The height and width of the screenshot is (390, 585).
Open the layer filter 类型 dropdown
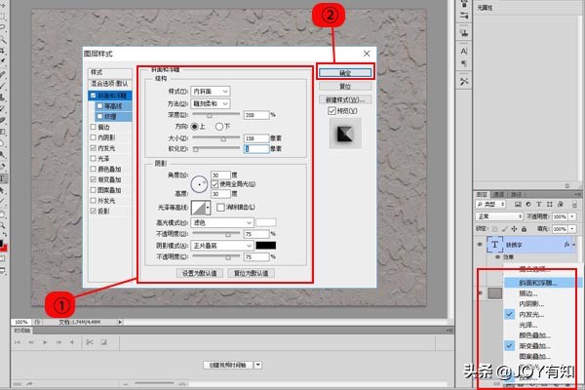click(x=490, y=204)
